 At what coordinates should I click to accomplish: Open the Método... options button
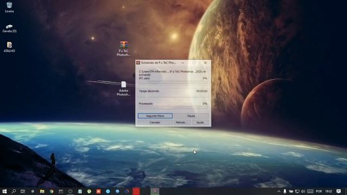tap(182, 122)
